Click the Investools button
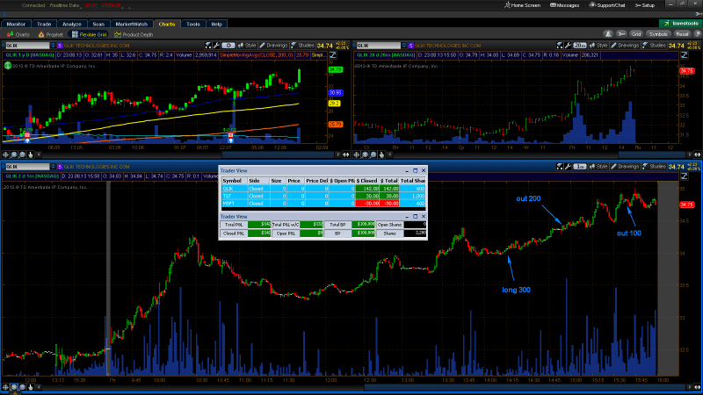The image size is (703, 395). point(680,24)
